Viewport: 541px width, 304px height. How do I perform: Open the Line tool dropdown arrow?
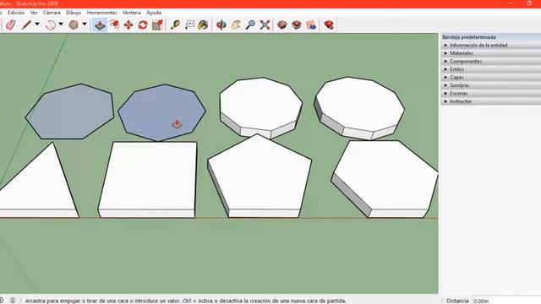tap(37, 24)
